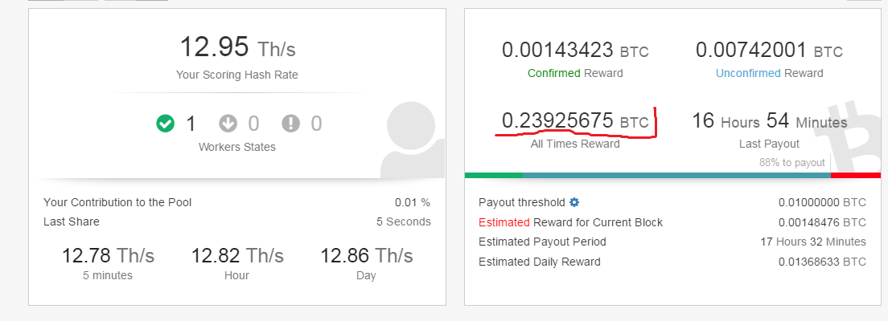Click the Day hash rate 12.86 Th/s
Screen dimensions: 888x321
pos(367,255)
